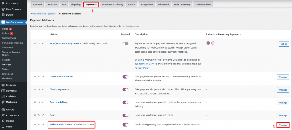Viewport: 292px width, 130px height.
Task: Click the WooCommerce logo icon in the sidebar
Action: [x=3, y=22]
